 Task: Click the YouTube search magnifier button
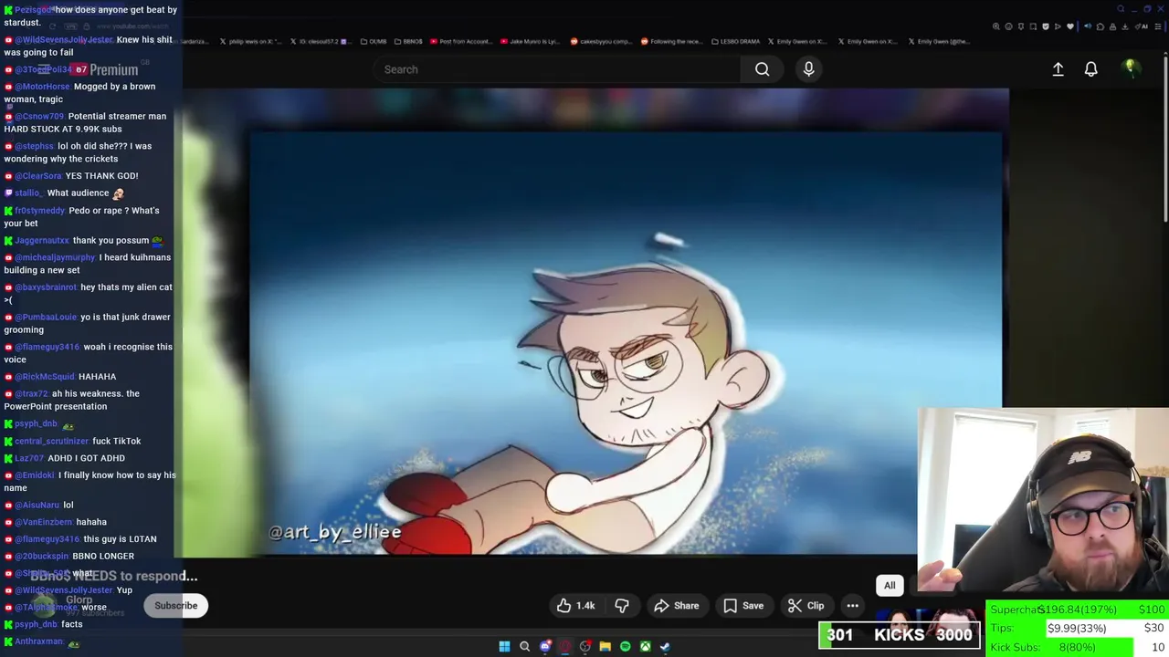pos(762,69)
